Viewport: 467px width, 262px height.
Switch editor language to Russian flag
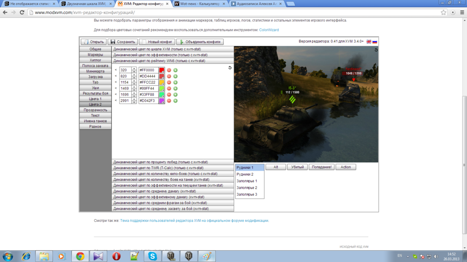(x=375, y=41)
